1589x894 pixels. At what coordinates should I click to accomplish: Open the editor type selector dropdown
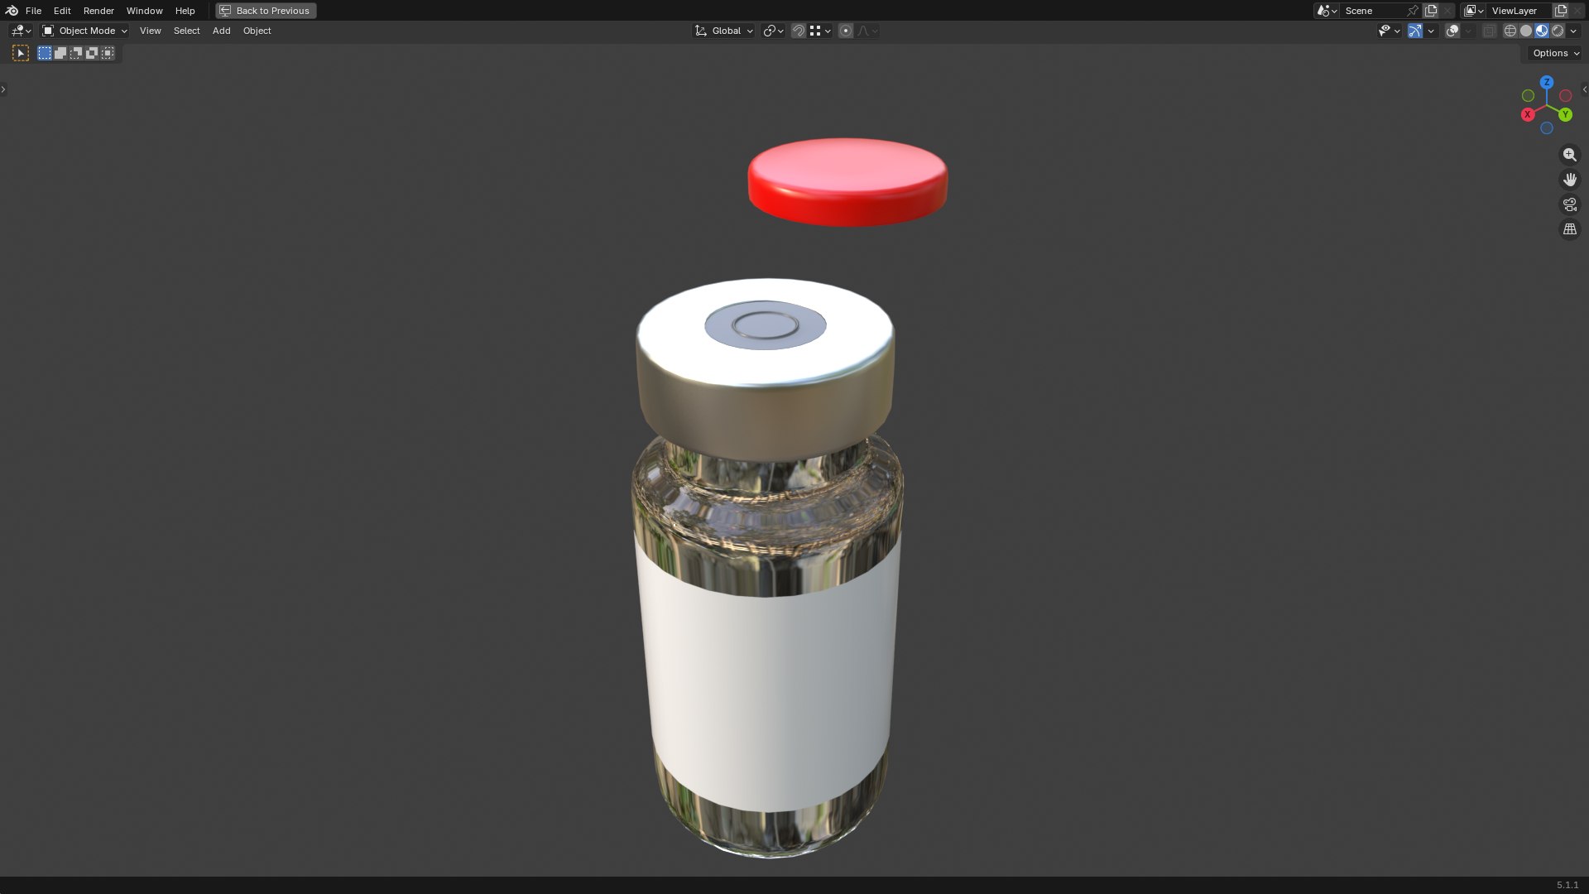click(x=21, y=31)
